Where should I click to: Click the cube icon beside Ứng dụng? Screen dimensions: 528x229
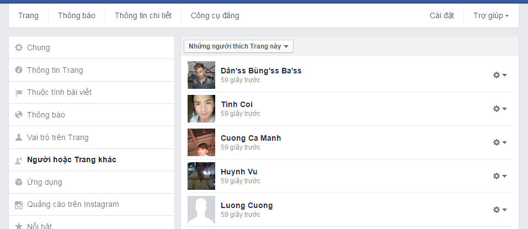19,182
